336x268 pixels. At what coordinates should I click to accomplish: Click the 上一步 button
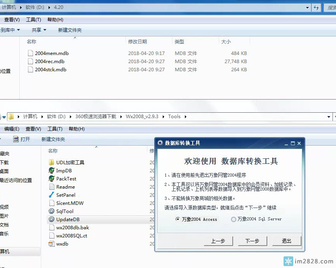218,241
